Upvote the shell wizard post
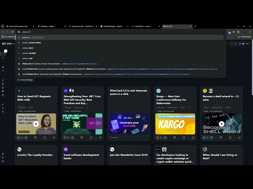Viewport: 253px width, 189px height. [204, 137]
